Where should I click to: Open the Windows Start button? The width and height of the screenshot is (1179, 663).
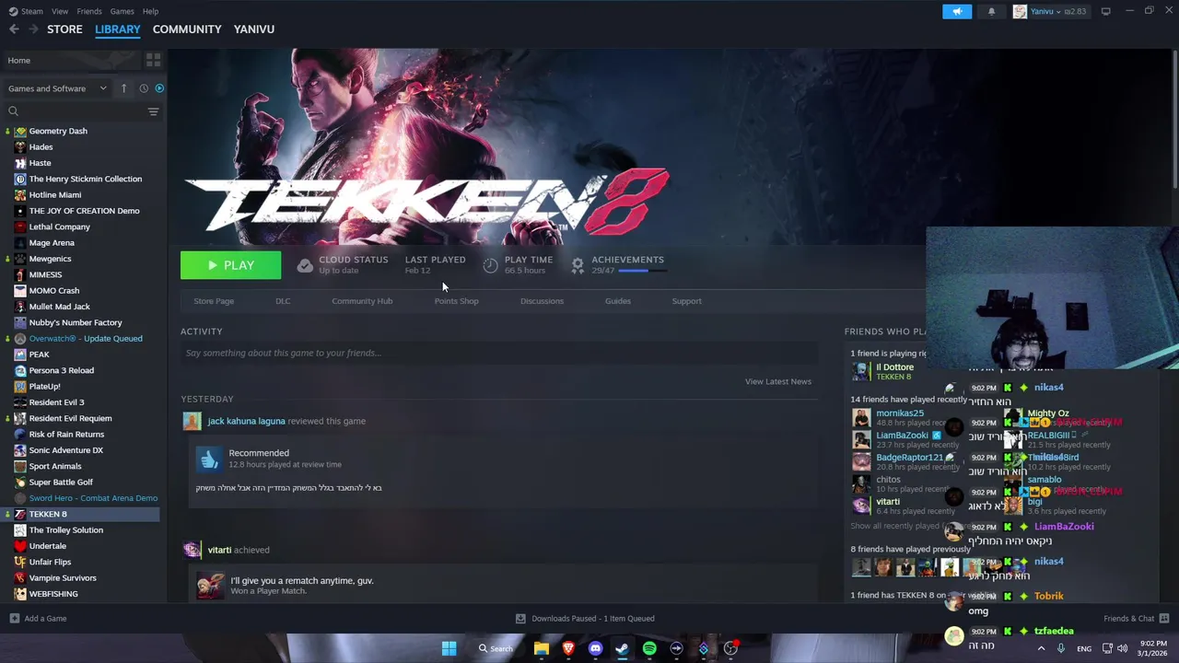click(x=449, y=648)
